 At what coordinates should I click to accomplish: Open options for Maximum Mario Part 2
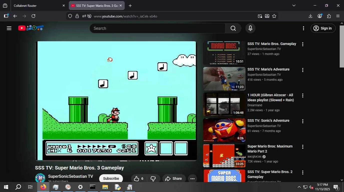click(x=303, y=147)
